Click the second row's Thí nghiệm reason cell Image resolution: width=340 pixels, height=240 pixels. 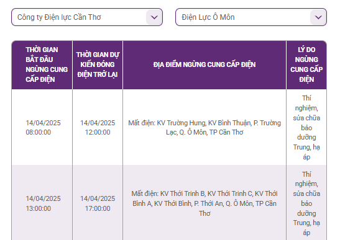(x=306, y=203)
